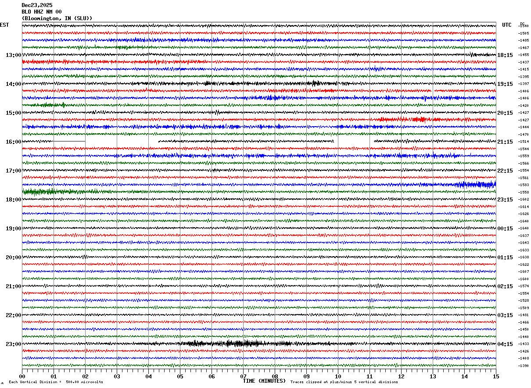
Task: Select the red burst on the 15:15 trace
Action: click(x=404, y=119)
